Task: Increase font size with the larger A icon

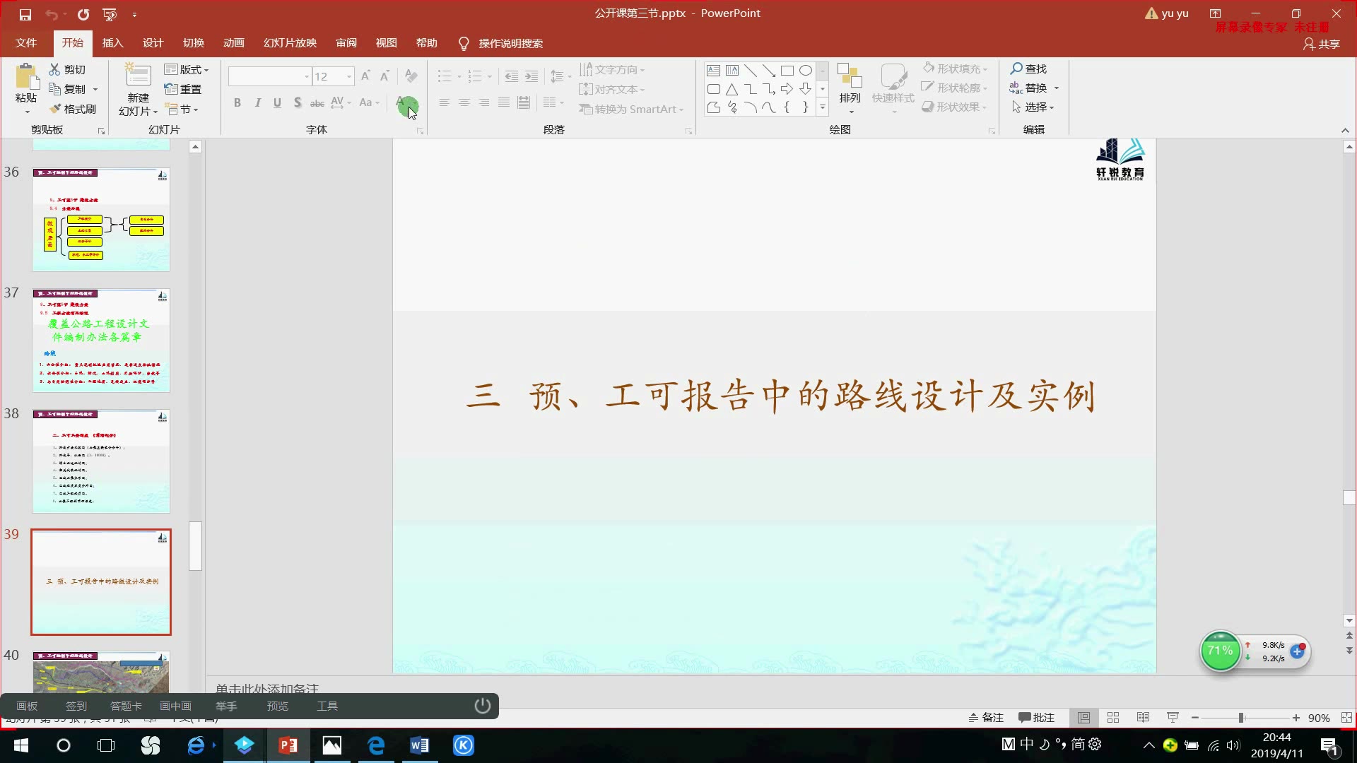Action: [365, 76]
